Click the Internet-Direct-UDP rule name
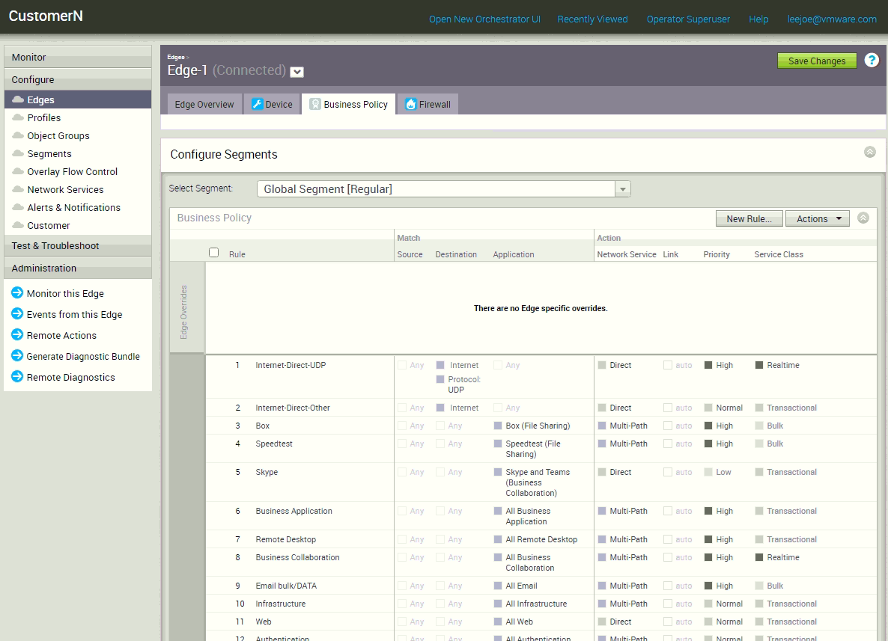Screen dimensions: 888x641 291,366
